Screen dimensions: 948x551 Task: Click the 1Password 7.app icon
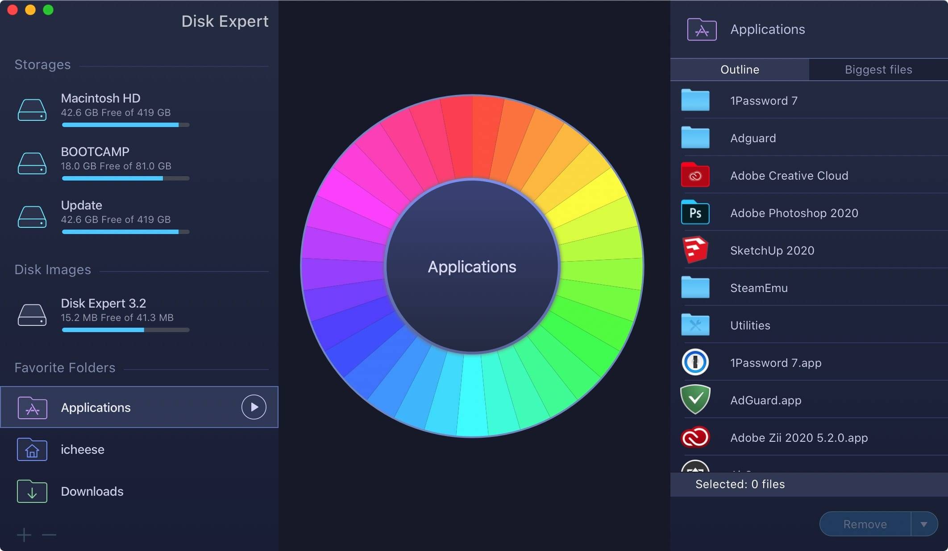pyautogui.click(x=695, y=362)
